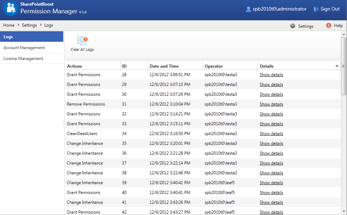Image resolution: width=347 pixels, height=215 pixels.
Task: Click the Clear All Logs icon
Action: (x=82, y=41)
